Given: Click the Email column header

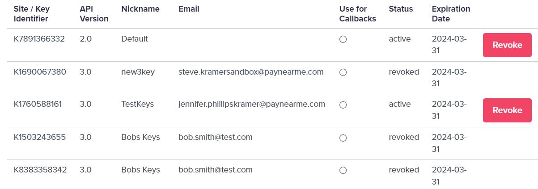Looking at the screenshot, I should click(189, 9).
